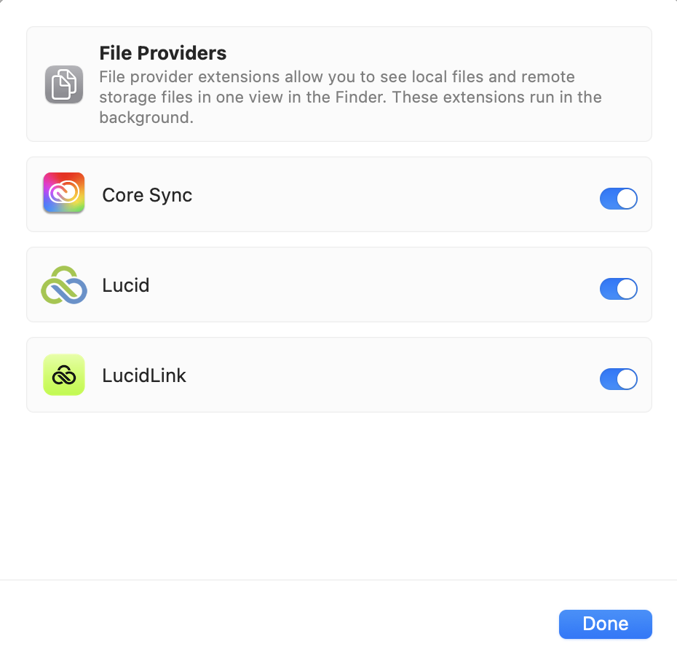
Task: Click the lime green LucidLink app icon
Action: point(64,375)
